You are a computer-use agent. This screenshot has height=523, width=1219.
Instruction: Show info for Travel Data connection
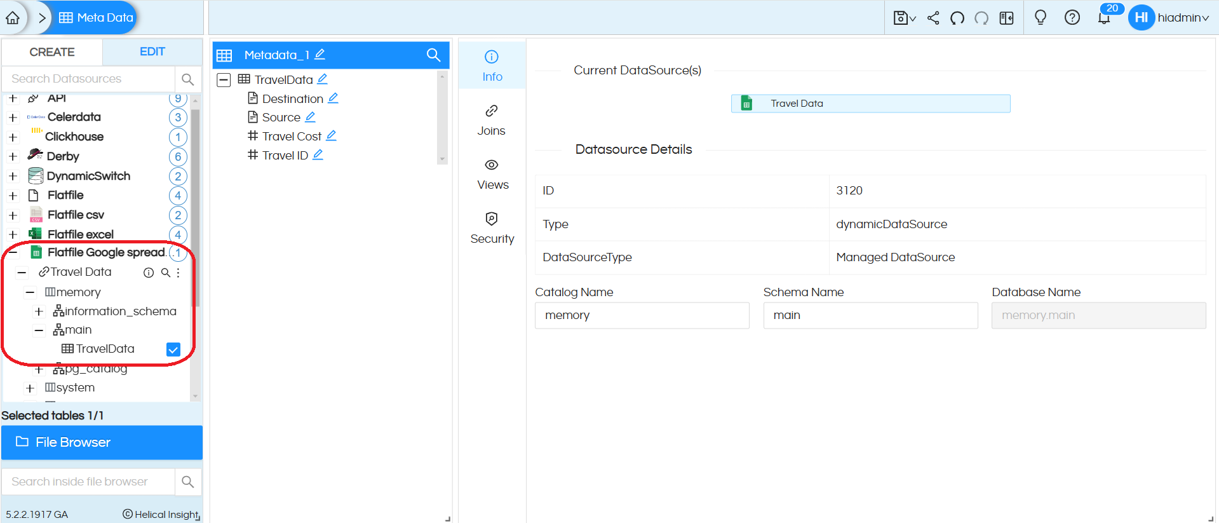coord(149,273)
